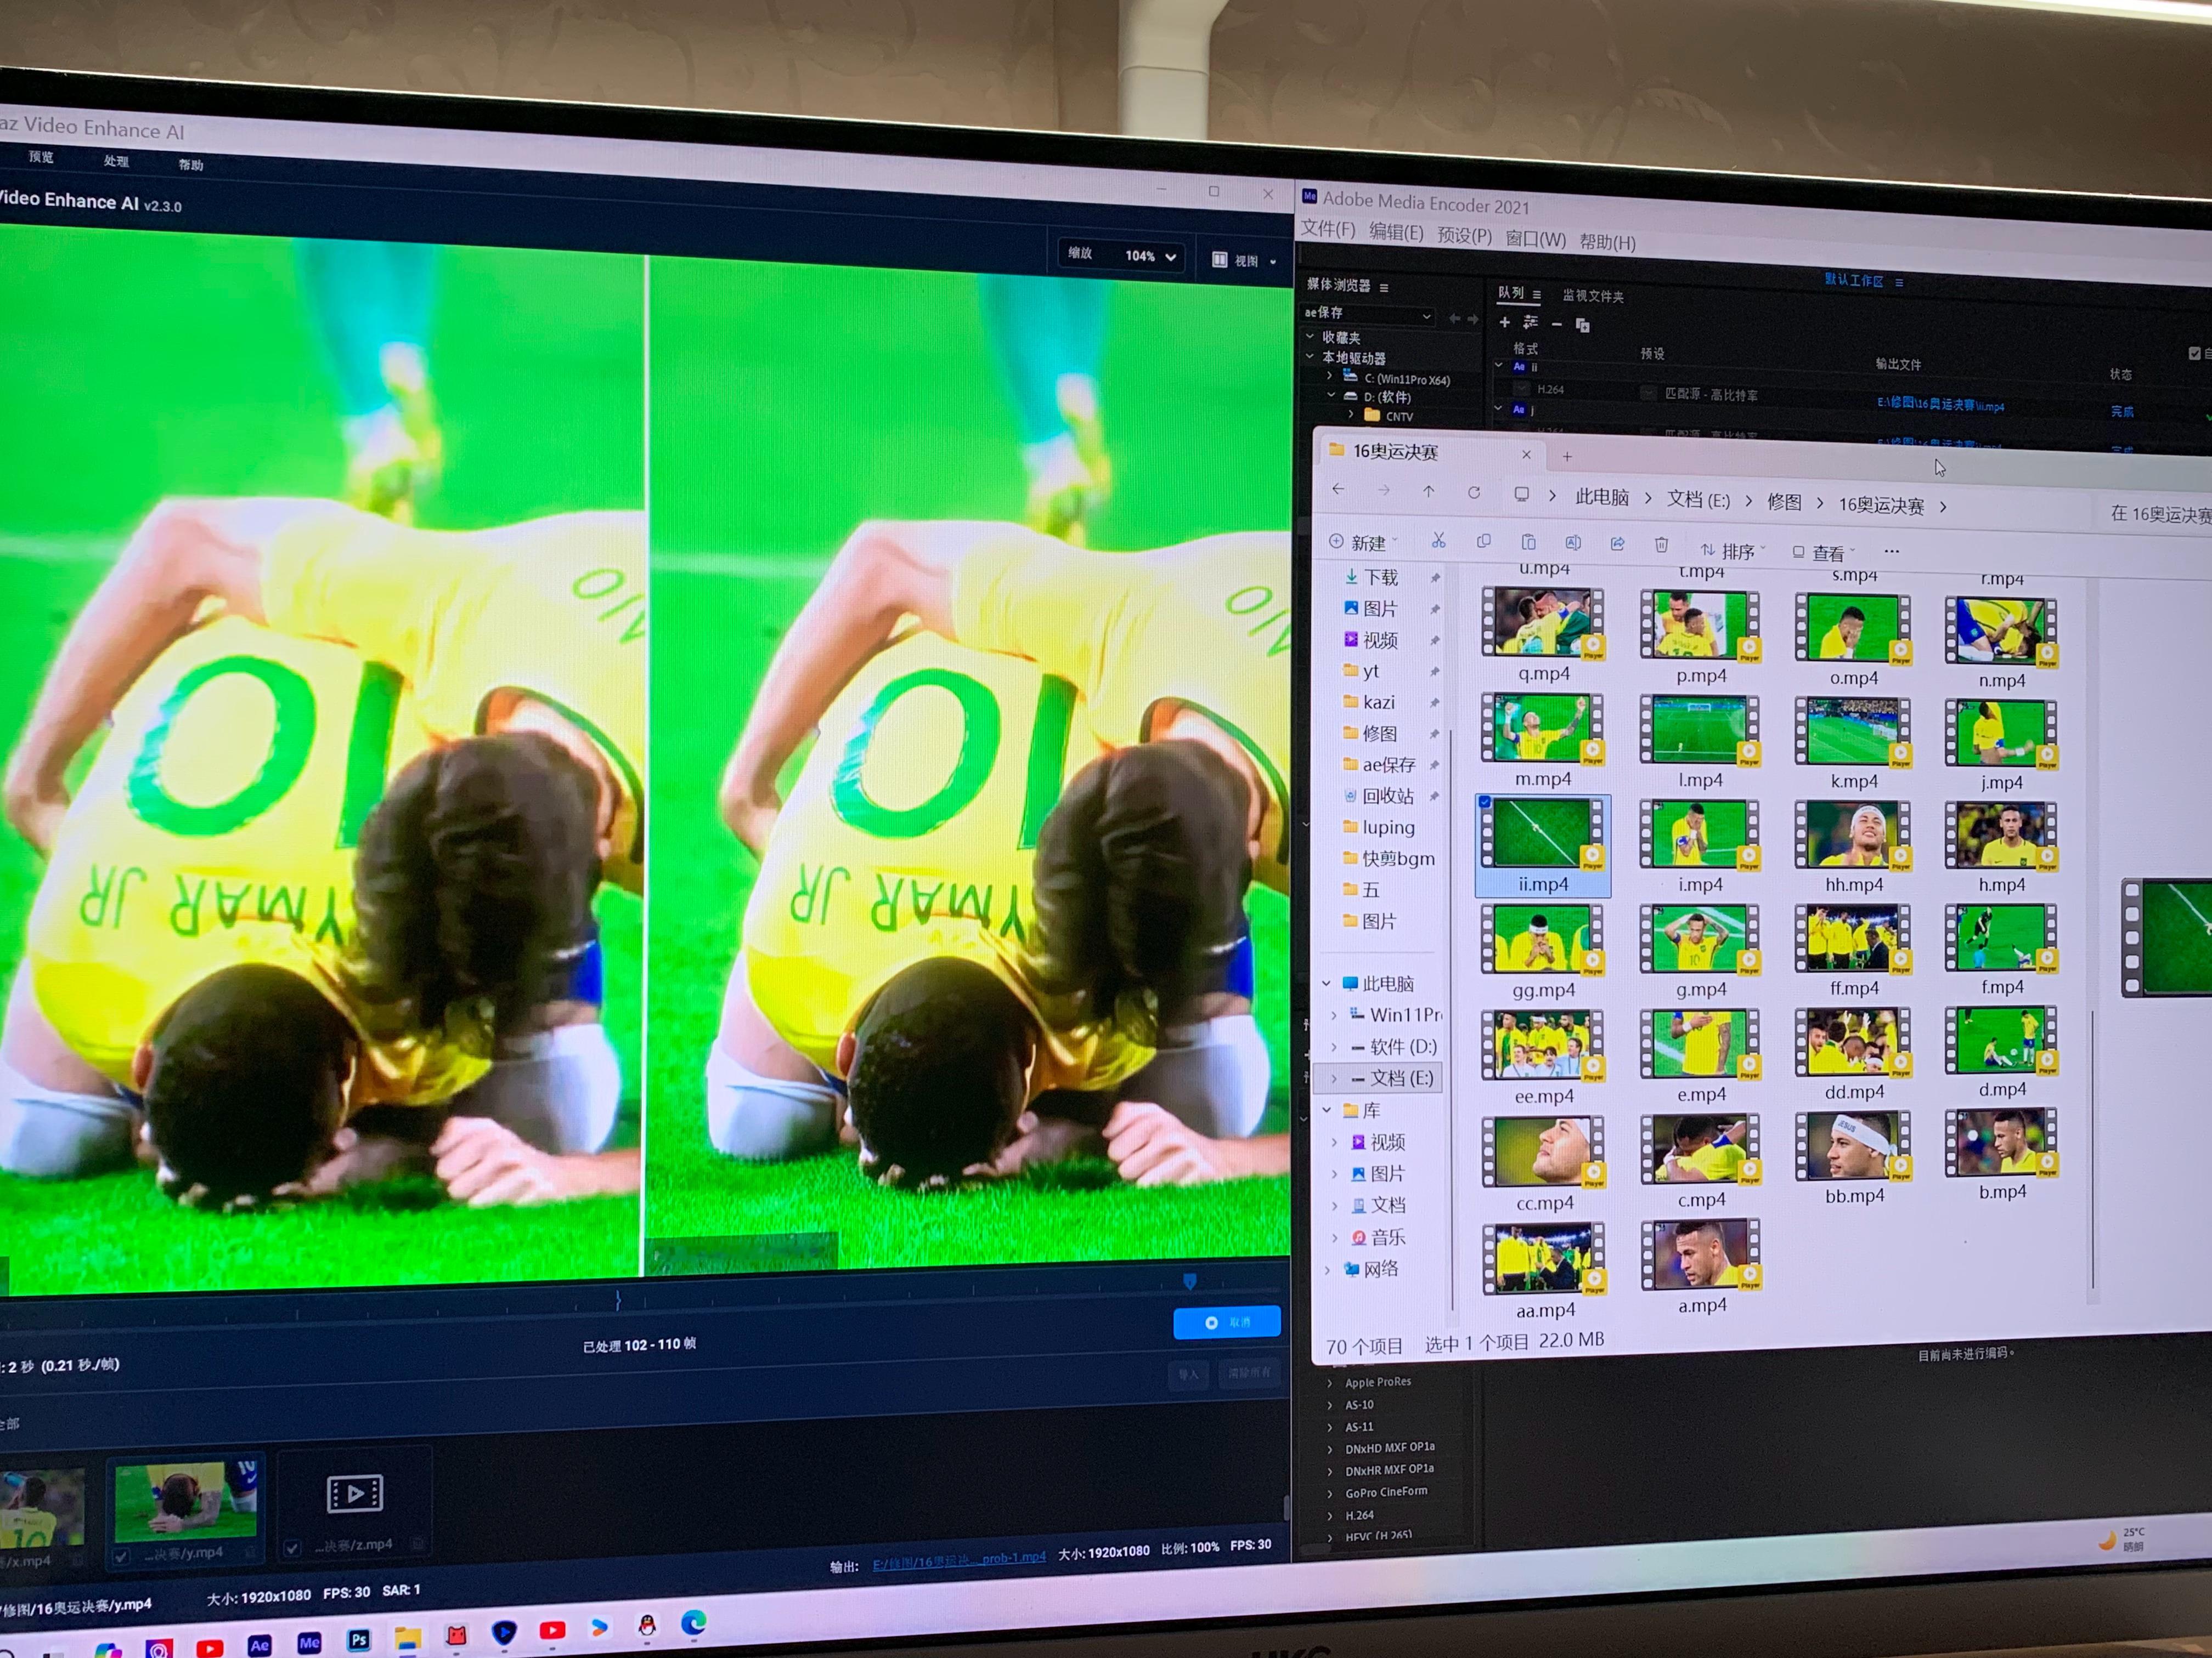Open the view layout dropdown in Topaz
Screen dimensions: 2212x1658
pos(1244,261)
